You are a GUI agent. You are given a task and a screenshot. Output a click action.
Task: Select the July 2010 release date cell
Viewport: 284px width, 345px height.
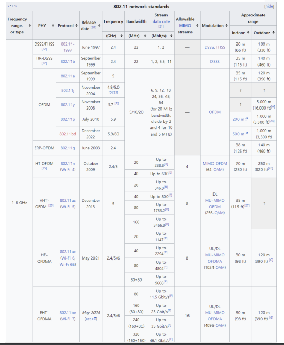pos(90,119)
